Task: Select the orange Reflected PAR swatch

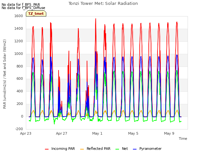Action: (82, 149)
